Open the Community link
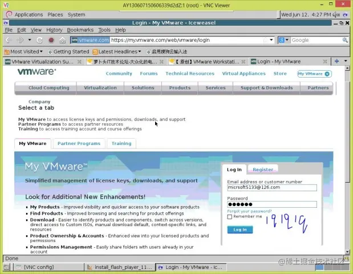The width and height of the screenshot is (353, 274). (x=119, y=74)
